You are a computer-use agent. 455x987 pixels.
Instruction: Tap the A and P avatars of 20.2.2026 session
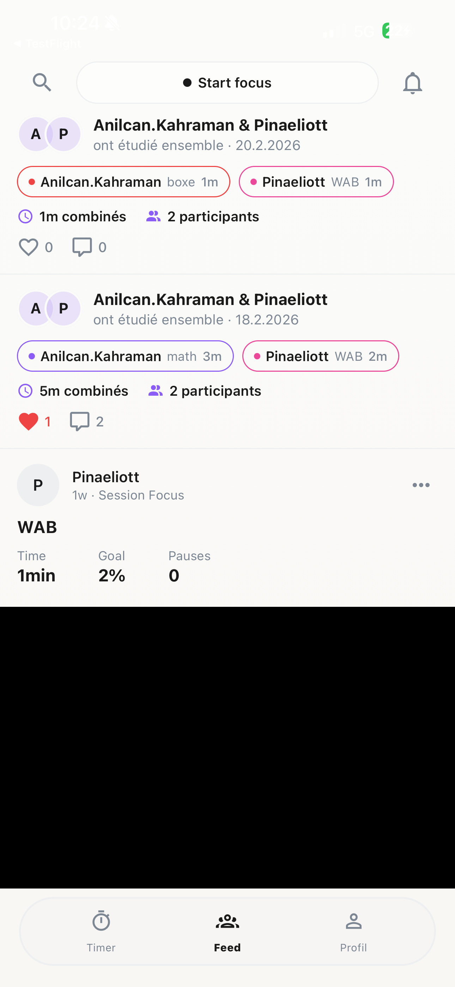[50, 134]
